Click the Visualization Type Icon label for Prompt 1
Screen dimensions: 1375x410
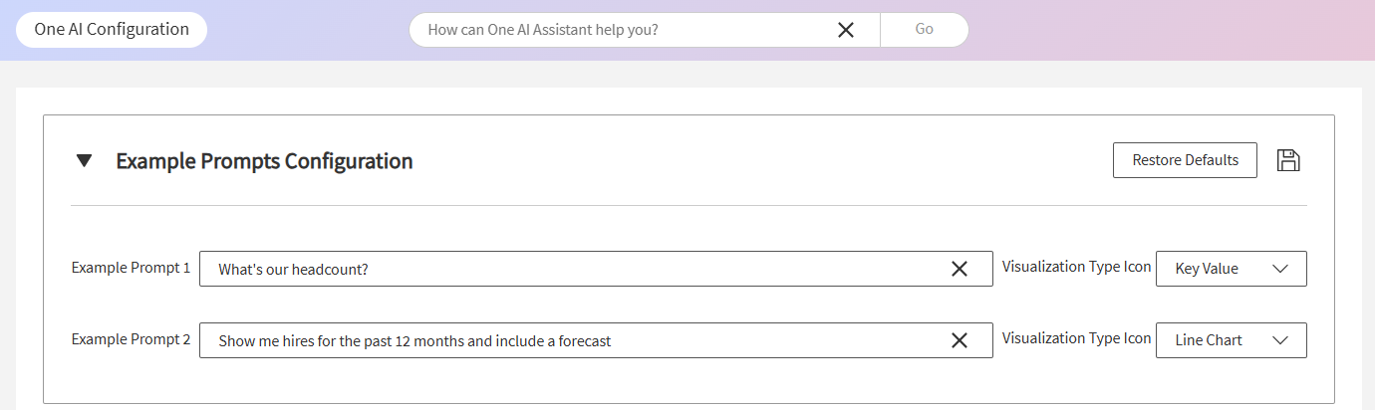pos(1076,267)
